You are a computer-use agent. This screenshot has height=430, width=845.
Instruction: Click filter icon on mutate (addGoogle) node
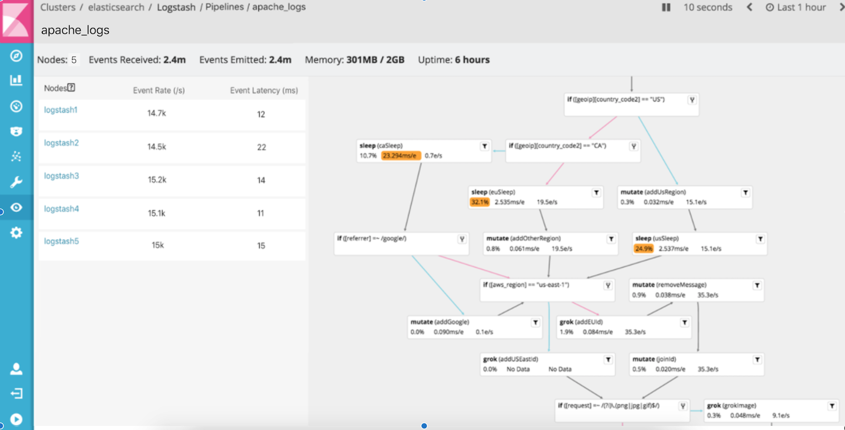coord(536,322)
